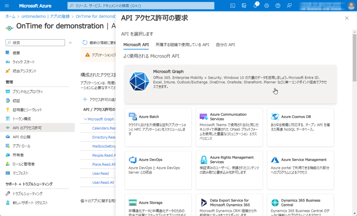This screenshot has height=216, width=357.
Task: Collapse the Microsoft Graph permissions group
Action: [x=86, y=119]
